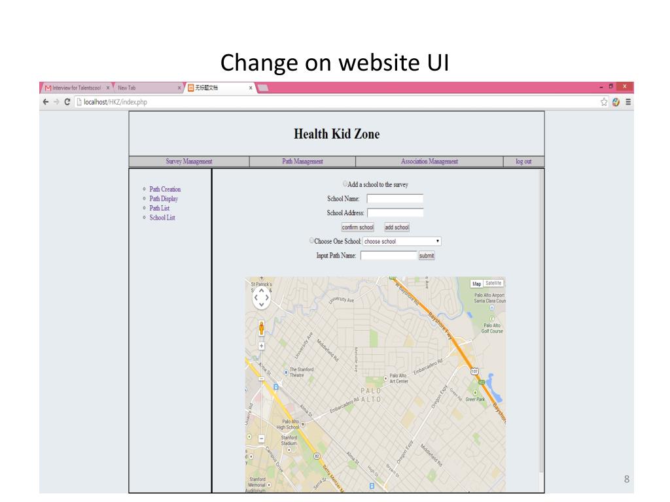The image size is (670, 502).
Task: Switch map to Map view
Action: (x=477, y=284)
